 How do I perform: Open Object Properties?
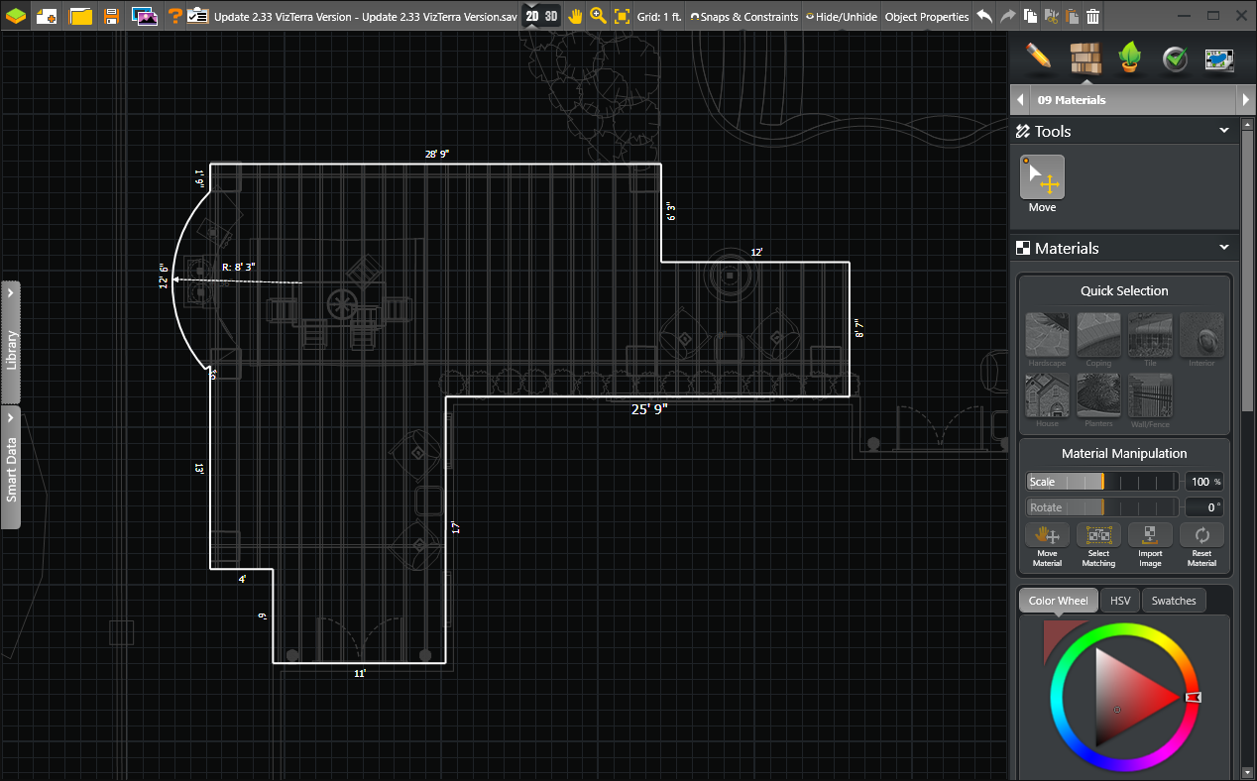(927, 16)
